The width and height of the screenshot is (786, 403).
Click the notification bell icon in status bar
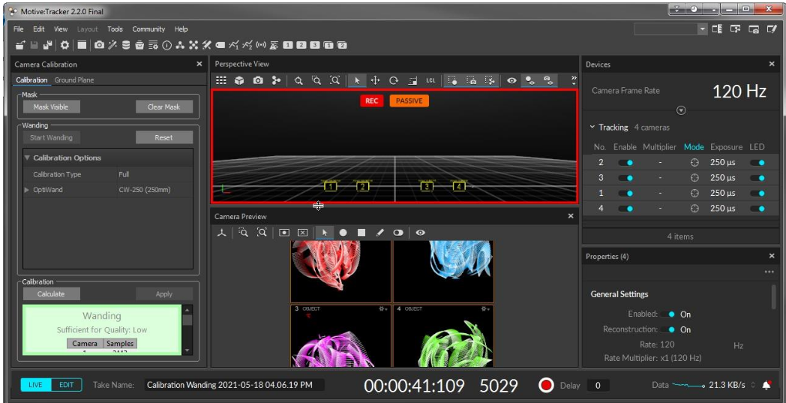766,385
